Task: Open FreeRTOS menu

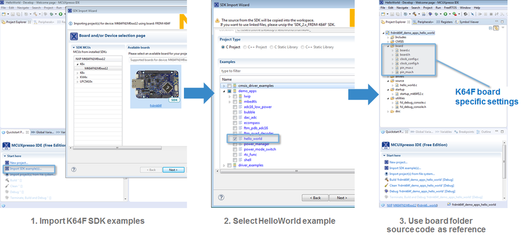Action: (450, 8)
